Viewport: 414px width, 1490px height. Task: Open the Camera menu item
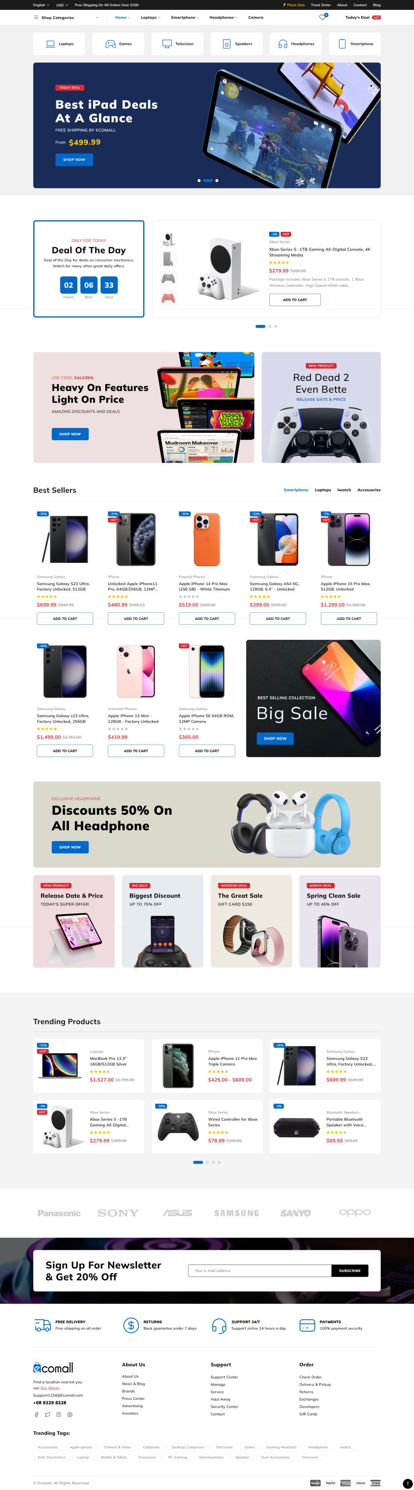256,17
